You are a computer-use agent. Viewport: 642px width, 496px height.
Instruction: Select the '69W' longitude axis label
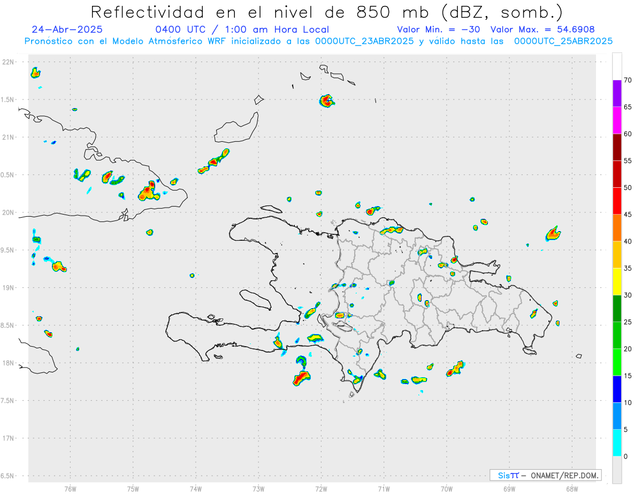coord(509,489)
